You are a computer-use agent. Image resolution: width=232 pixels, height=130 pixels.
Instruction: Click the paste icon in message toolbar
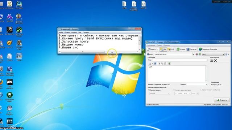coord(165,64)
